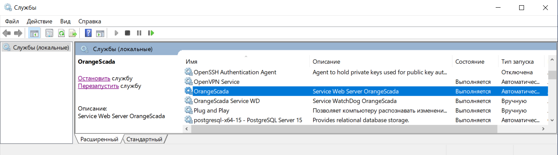Click the Back arrow toolbar icon
The height and width of the screenshot is (155, 558).
click(x=6, y=33)
